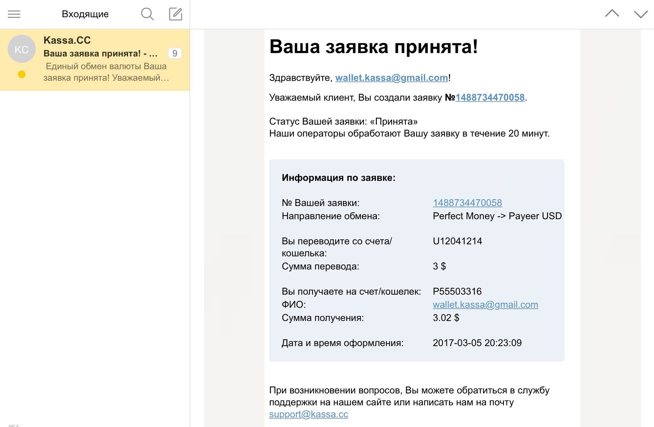Expand thread count badge showing 9

tap(175, 53)
